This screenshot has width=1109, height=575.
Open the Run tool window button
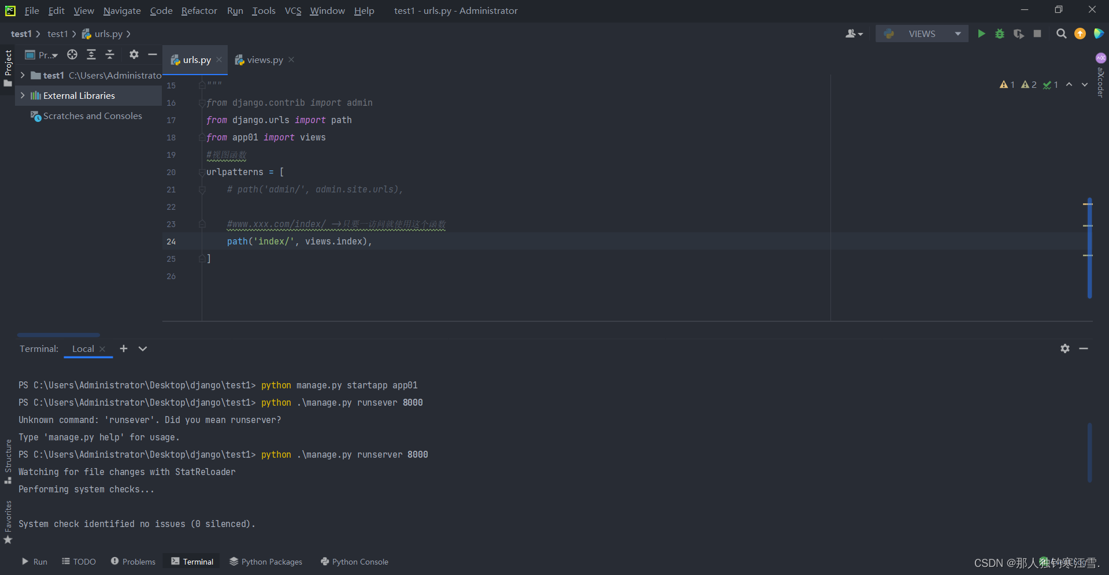click(35, 561)
